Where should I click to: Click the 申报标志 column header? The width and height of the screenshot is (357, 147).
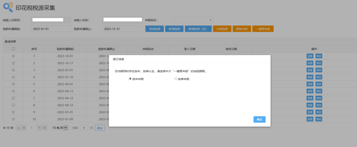[x=148, y=49]
